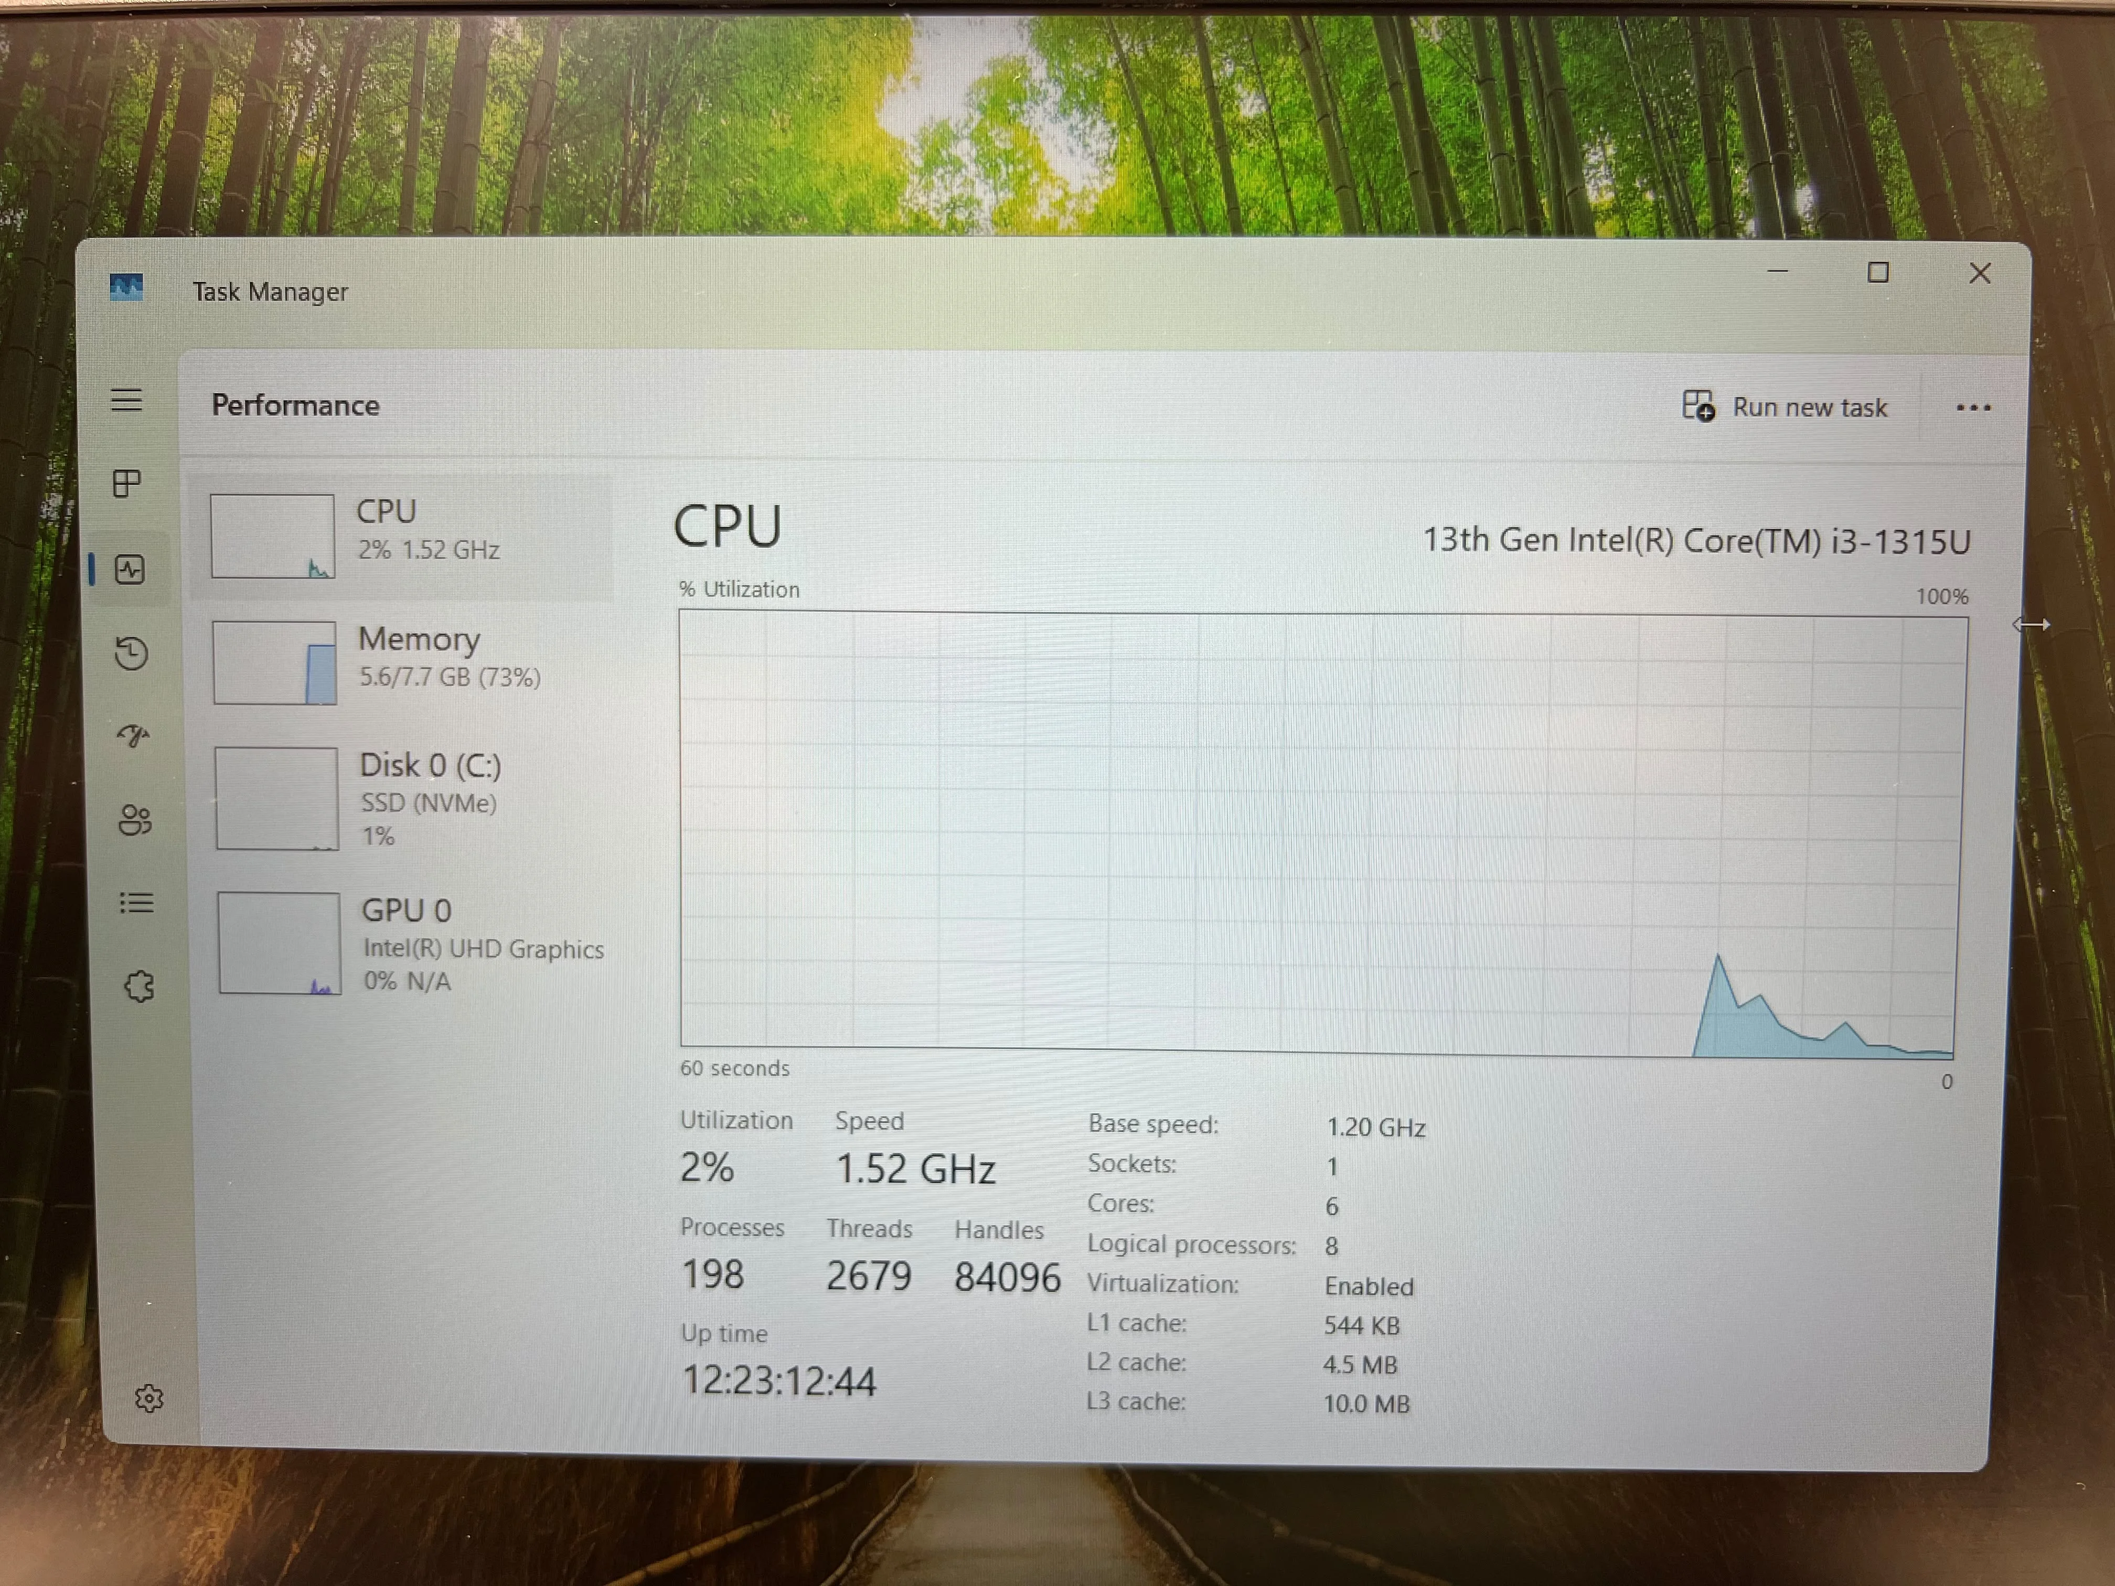This screenshot has height=1586, width=2115.
Task: Open the Startup apps page icon
Action: (x=133, y=735)
